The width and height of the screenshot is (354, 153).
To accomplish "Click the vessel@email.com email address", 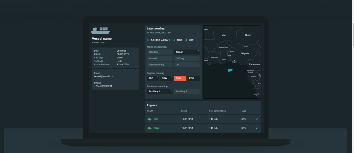I will click(104, 76).
